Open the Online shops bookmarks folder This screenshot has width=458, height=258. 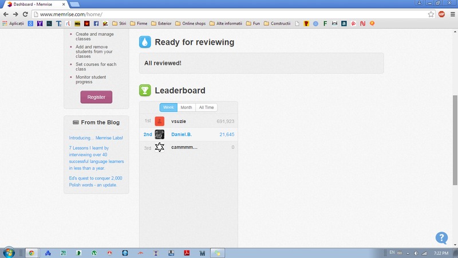[x=191, y=24]
